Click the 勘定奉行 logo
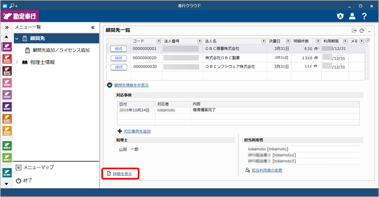The height and width of the screenshot is (197, 379). 20,16
